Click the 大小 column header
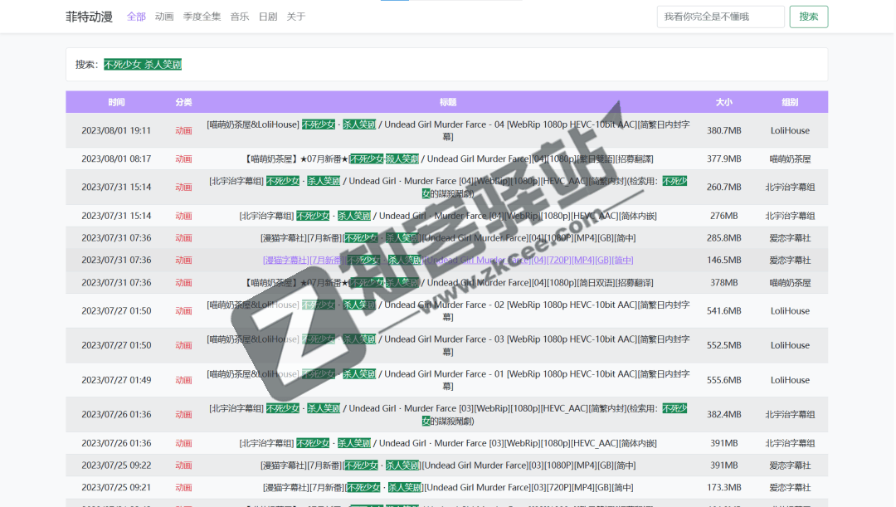This screenshot has width=896, height=507. [723, 102]
